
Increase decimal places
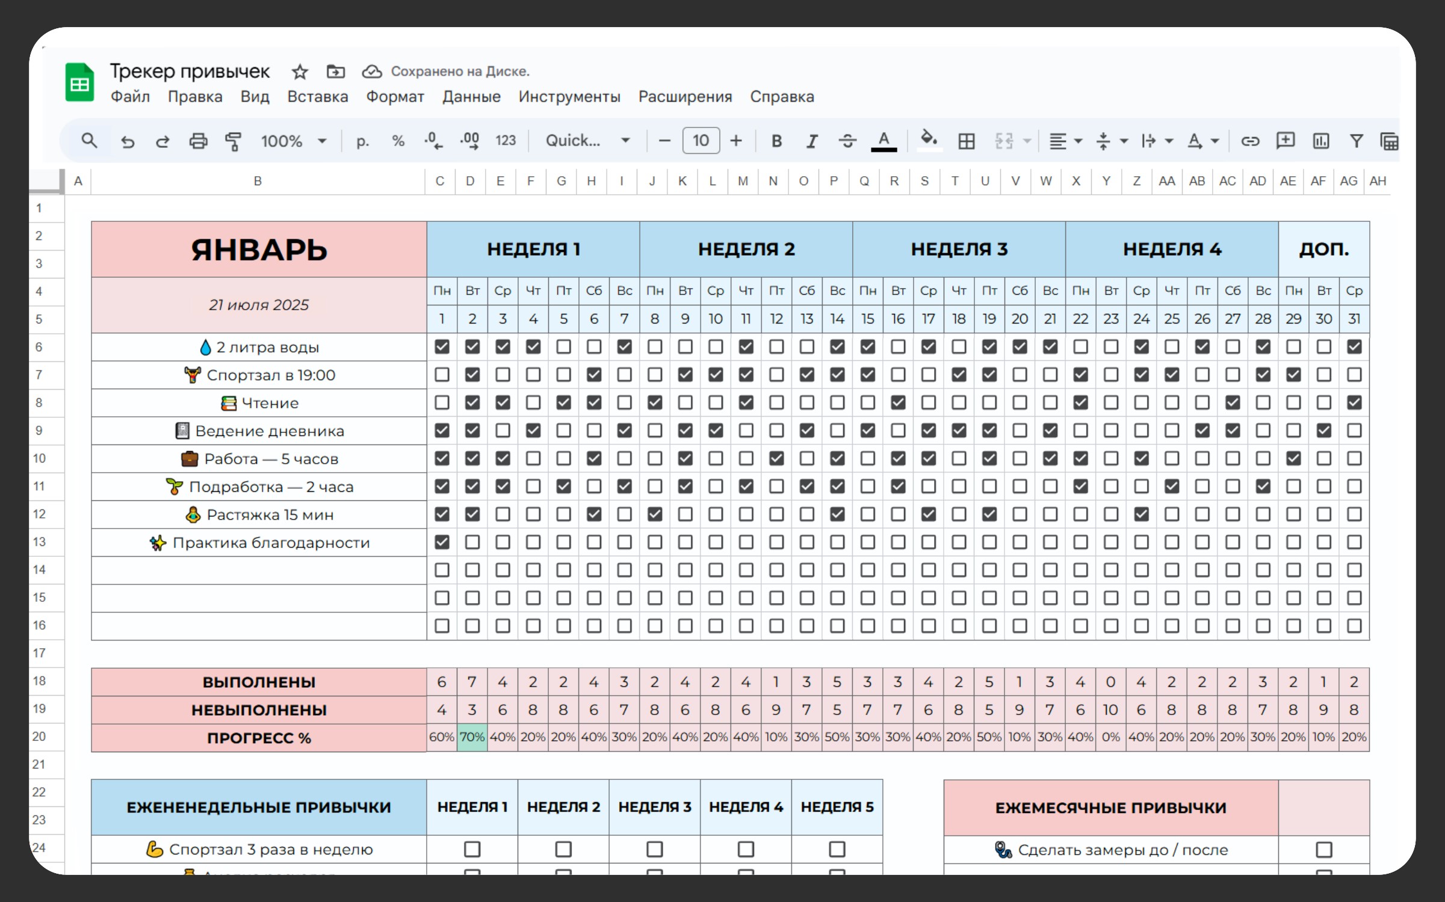click(x=469, y=141)
